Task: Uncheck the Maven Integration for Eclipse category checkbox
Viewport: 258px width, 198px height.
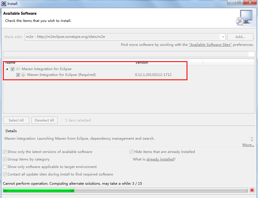Action: [12, 69]
